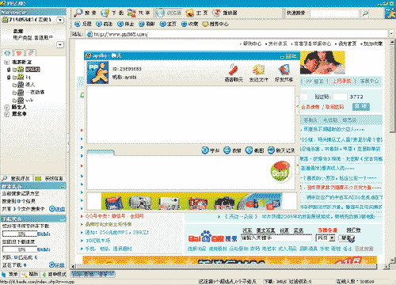This screenshot has height=285, width=396.
Task: Open the 搜索 search toolbar button
Action: click(x=85, y=13)
